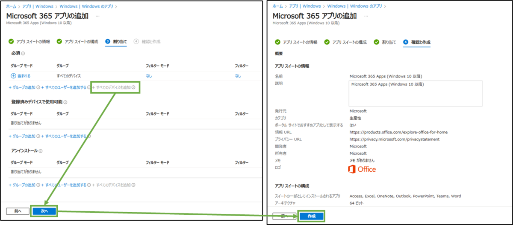Go to 割り当て step in right window
Viewport: 513px width, 225px height.
(385, 42)
